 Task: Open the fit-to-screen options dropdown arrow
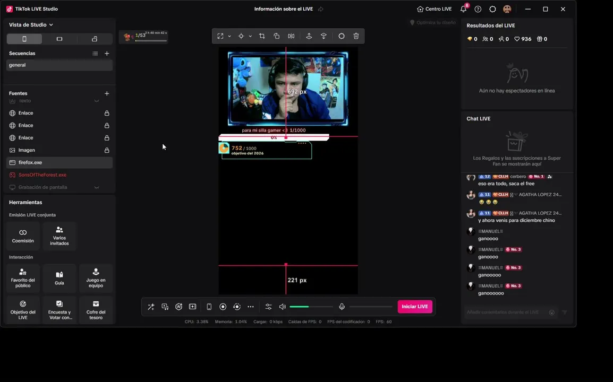tap(229, 36)
